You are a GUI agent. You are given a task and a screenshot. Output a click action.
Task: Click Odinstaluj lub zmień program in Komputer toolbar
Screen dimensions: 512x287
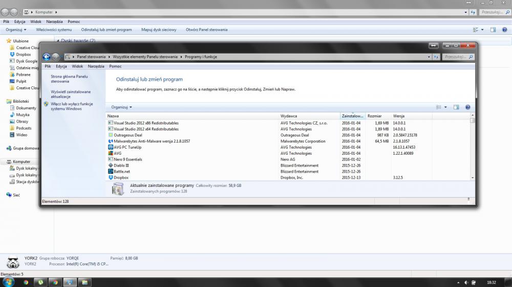[x=106, y=30]
